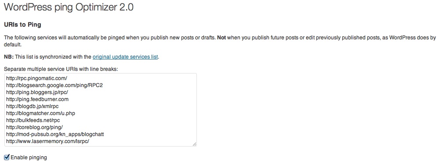Viewport: 439px width, 161px height.
Task: Toggle the Enable pinging checkbox
Action: point(7,157)
